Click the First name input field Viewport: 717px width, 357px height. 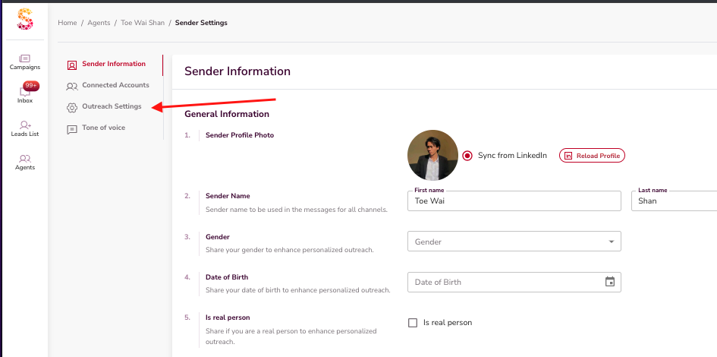[x=514, y=201]
